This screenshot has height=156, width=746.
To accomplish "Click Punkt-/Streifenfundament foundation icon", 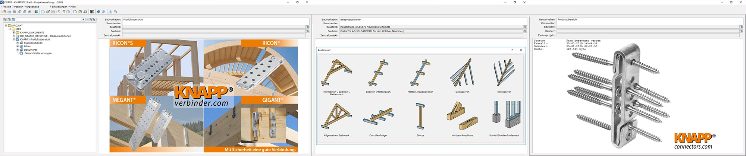I will pyautogui.click(x=504, y=117).
